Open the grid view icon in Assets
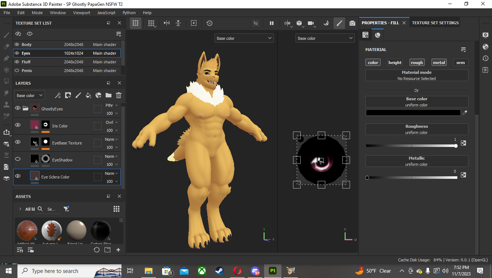The height and width of the screenshot is (278, 492). (x=116, y=209)
